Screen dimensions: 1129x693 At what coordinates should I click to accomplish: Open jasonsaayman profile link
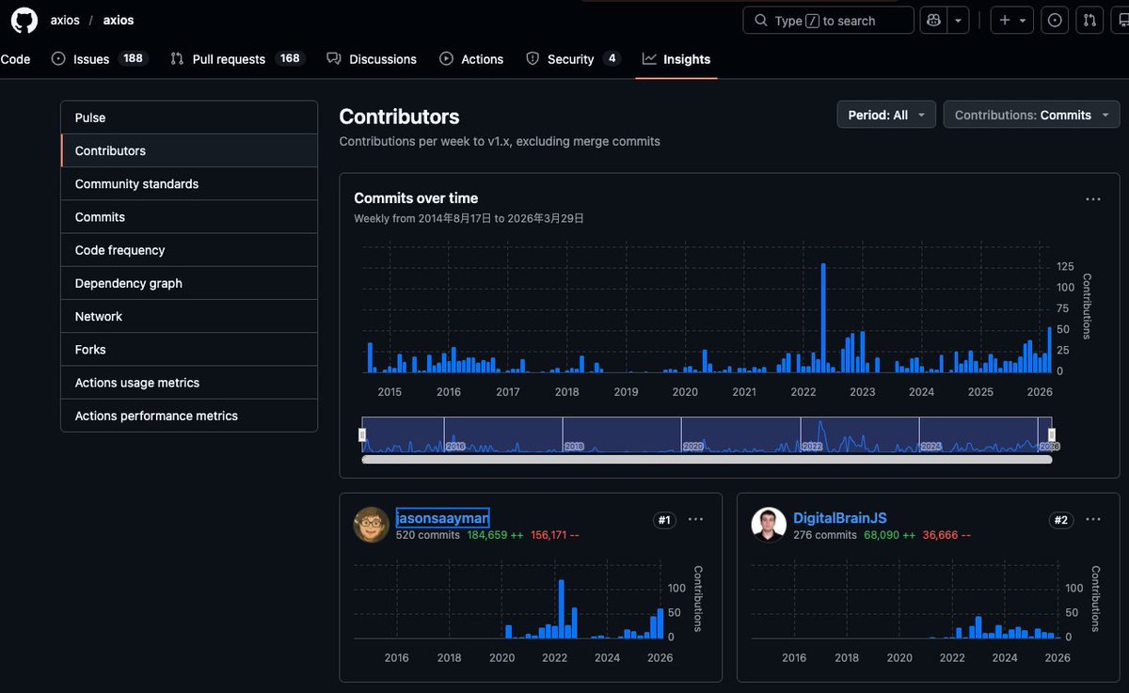click(x=442, y=518)
